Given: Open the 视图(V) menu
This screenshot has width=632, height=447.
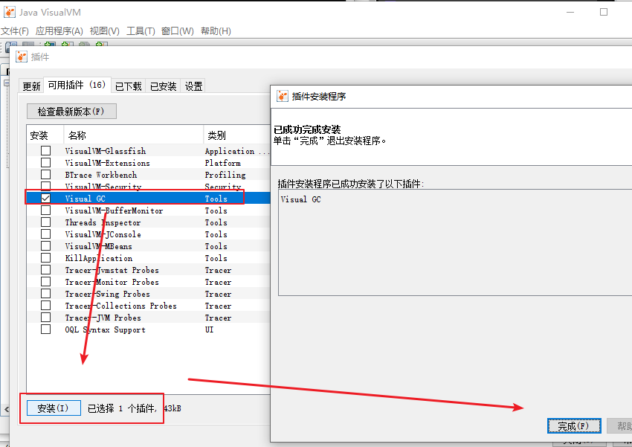Looking at the screenshot, I should pyautogui.click(x=104, y=31).
